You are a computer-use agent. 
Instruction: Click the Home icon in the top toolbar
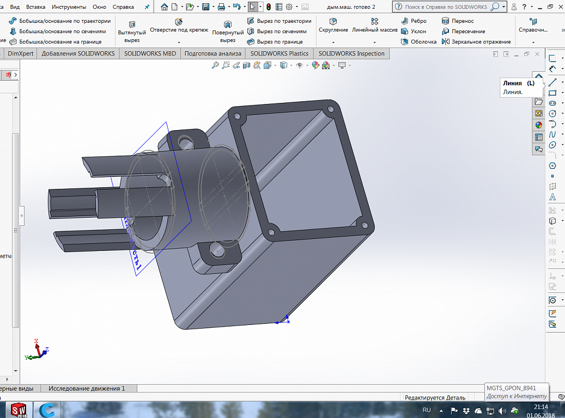tap(165, 7)
